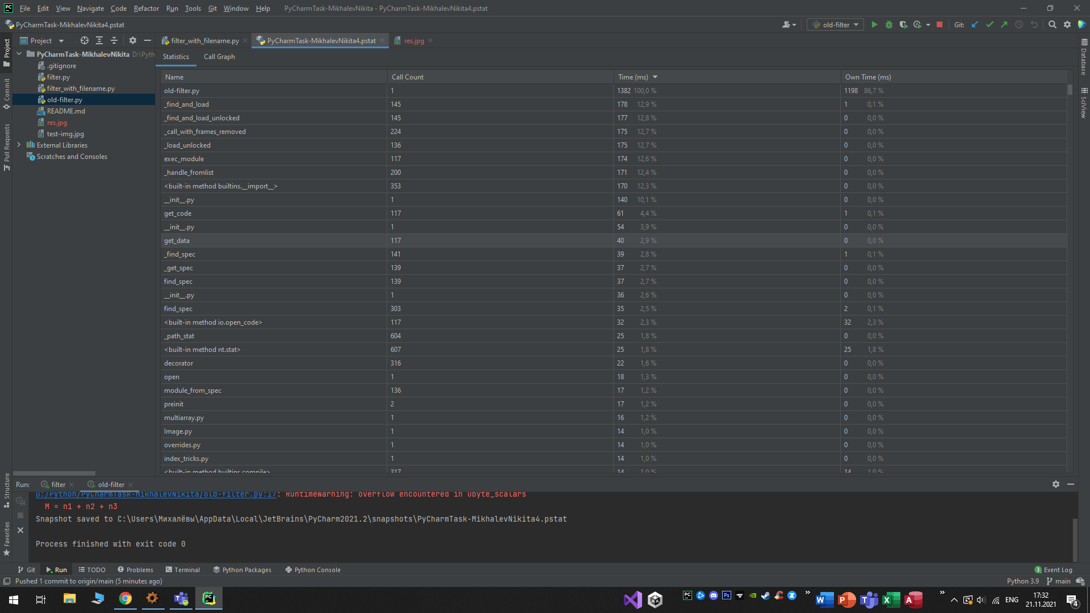Open the Refactor menu
The image size is (1090, 613).
tap(146, 8)
